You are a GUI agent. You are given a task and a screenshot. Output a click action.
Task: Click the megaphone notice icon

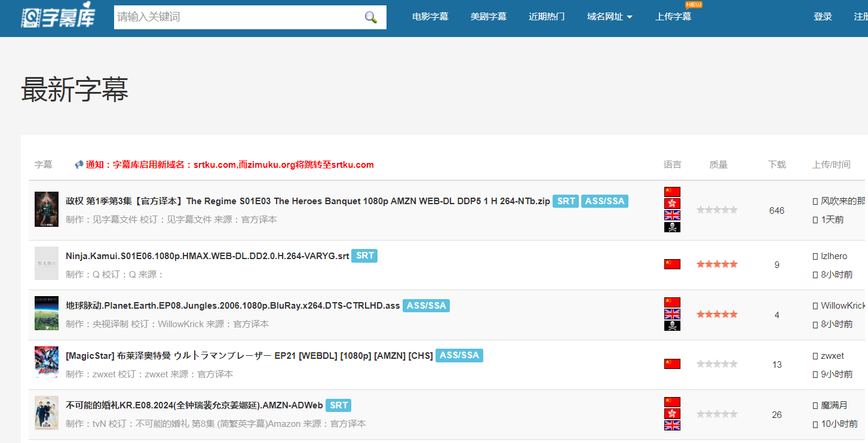point(78,165)
